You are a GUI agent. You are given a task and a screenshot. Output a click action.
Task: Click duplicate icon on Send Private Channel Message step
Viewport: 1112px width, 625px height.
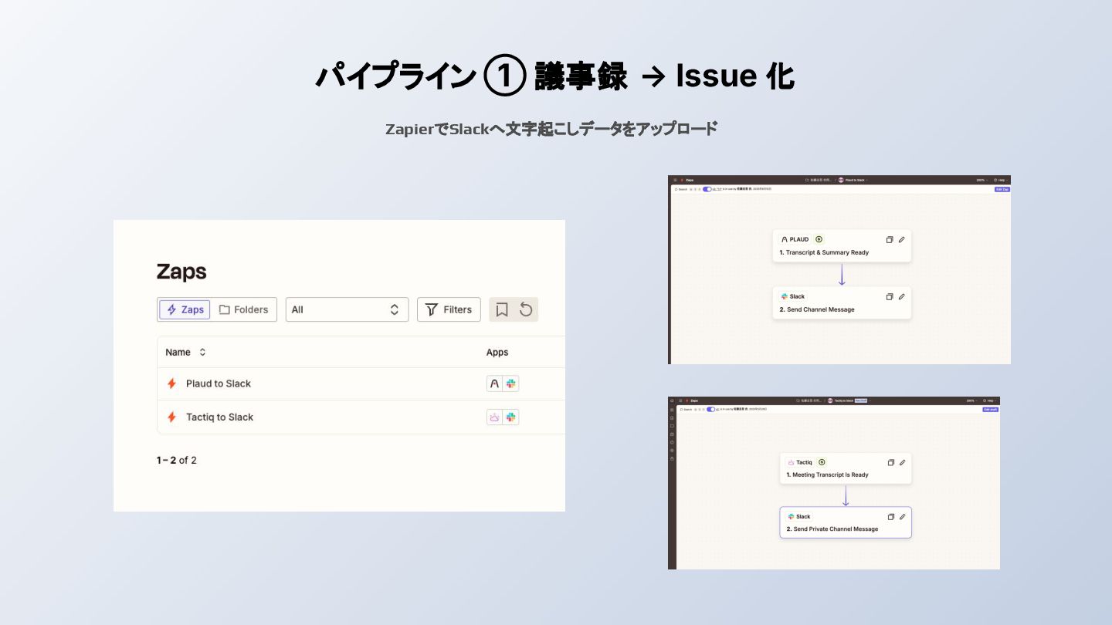pyautogui.click(x=890, y=517)
